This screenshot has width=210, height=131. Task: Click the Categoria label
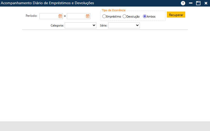point(57,26)
